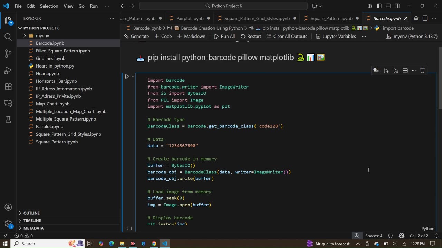Click the Explorer panel more actions ellipsis
Screen dimensions: 442x248
click(x=112, y=18)
